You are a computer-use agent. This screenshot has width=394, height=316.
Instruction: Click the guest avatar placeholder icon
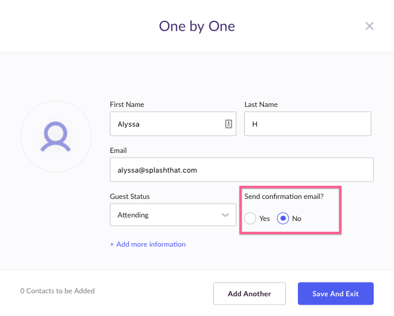point(56,137)
